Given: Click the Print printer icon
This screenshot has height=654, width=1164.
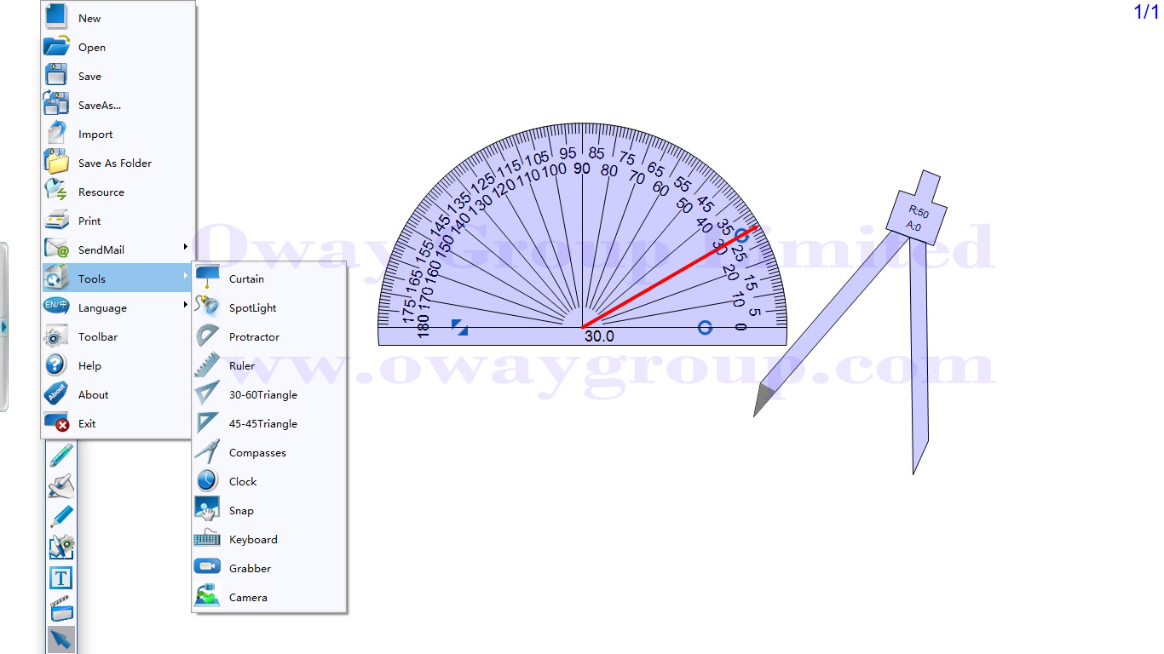Looking at the screenshot, I should [x=56, y=221].
